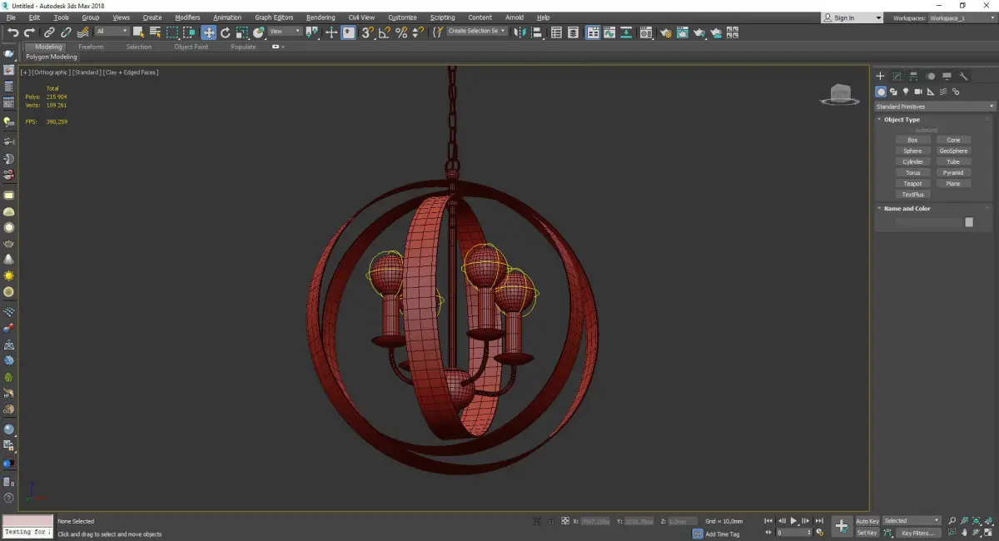Screen dimensions: 999x541
Task: Open the Scene Explorer toggle icon
Action: [x=557, y=32]
